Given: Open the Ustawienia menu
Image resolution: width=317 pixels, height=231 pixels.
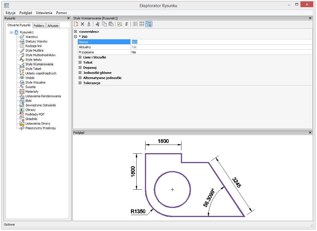Looking at the screenshot, I should (x=44, y=13).
